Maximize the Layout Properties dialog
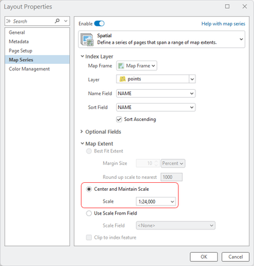 click(227, 7)
